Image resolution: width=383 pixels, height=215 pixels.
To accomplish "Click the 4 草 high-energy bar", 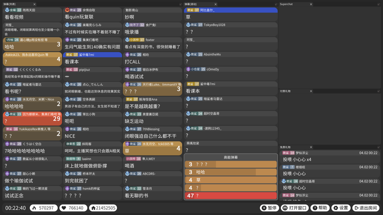I will [231, 180].
